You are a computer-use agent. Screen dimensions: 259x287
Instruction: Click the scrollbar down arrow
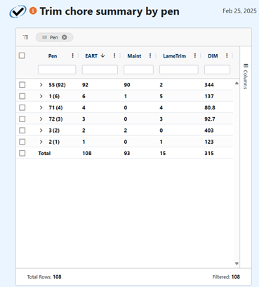[x=237, y=264]
